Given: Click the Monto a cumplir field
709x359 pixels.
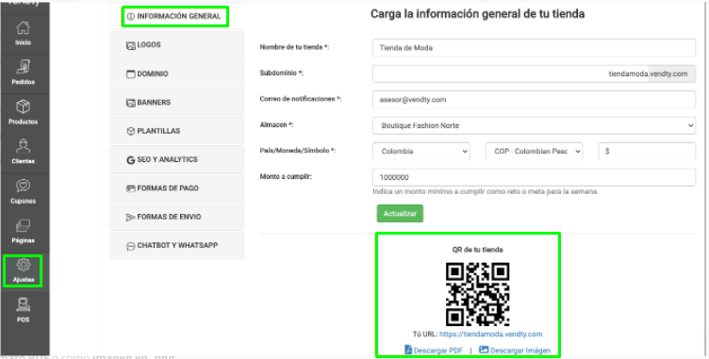Looking at the screenshot, I should click(x=534, y=177).
